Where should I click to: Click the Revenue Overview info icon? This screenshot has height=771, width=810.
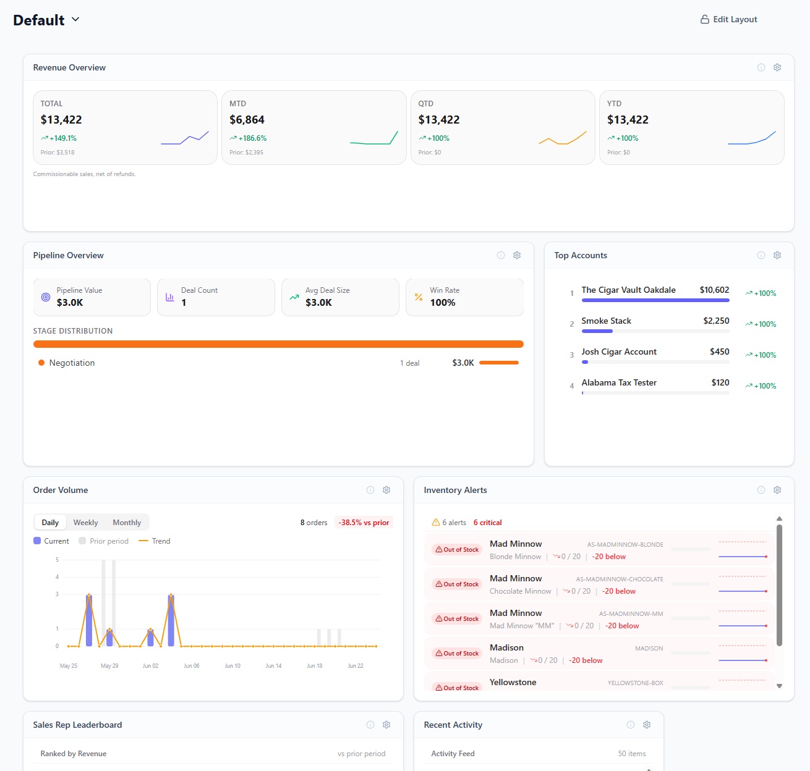[761, 67]
